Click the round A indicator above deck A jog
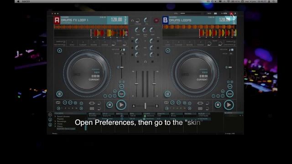This screenshot has width=292, height=164. (x=59, y=51)
